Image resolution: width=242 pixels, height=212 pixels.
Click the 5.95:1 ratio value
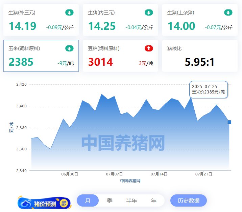(x=199, y=62)
